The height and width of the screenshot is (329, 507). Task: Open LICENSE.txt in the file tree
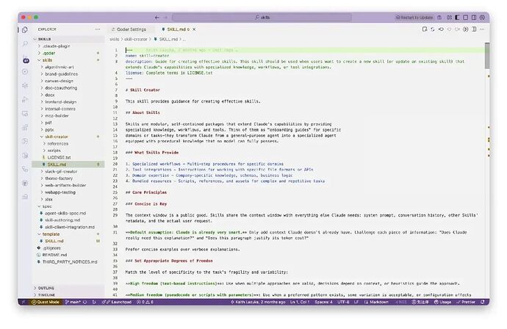click(59, 157)
